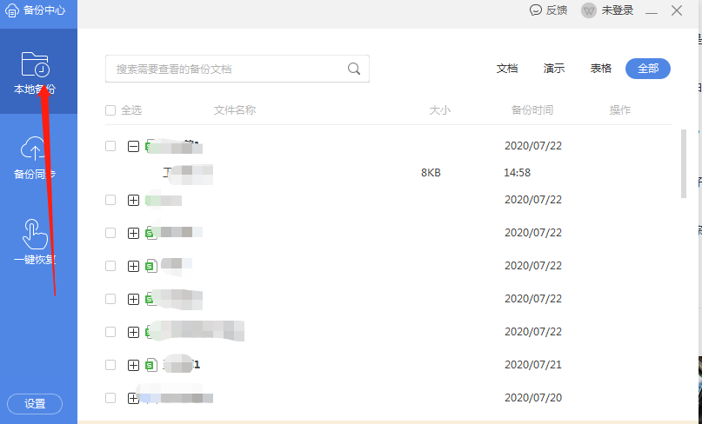Tick checkbox of the expanded first 2020/07/22 row
Image resolution: width=702 pixels, height=424 pixels.
pos(110,146)
